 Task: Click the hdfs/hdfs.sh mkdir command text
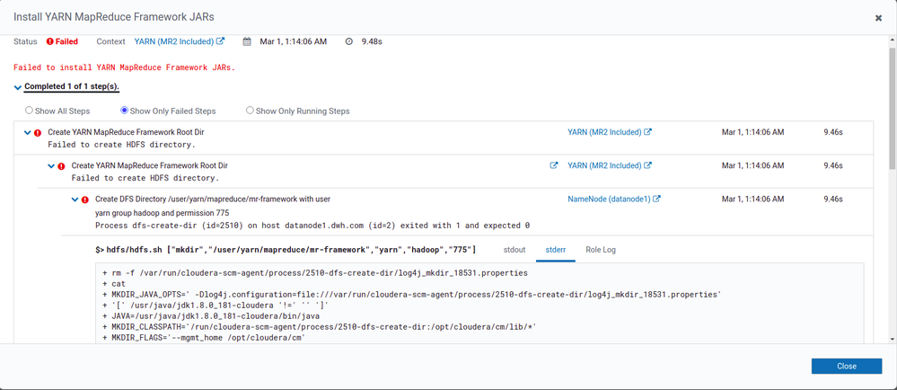(x=286, y=250)
